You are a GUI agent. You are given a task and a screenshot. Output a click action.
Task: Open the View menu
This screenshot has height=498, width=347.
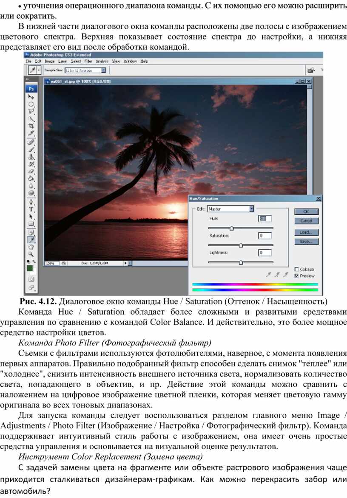pyautogui.click(x=116, y=61)
